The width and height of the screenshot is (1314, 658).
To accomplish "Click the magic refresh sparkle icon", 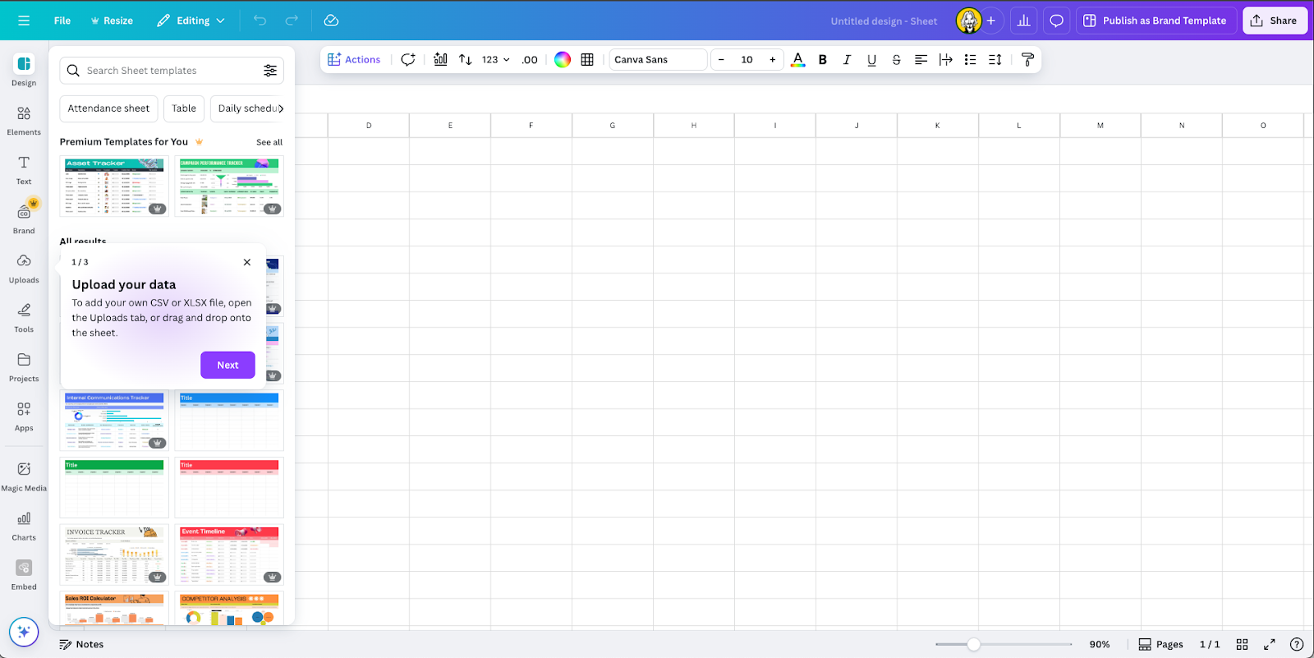I will point(408,60).
